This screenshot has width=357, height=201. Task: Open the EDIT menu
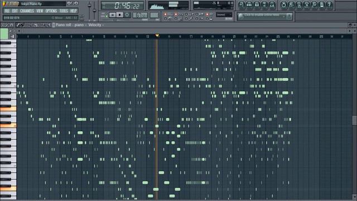(x=15, y=11)
